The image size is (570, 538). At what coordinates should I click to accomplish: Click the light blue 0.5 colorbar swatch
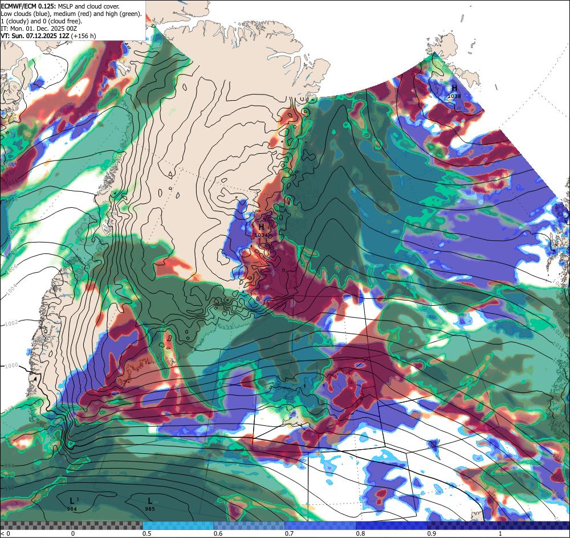point(178,525)
